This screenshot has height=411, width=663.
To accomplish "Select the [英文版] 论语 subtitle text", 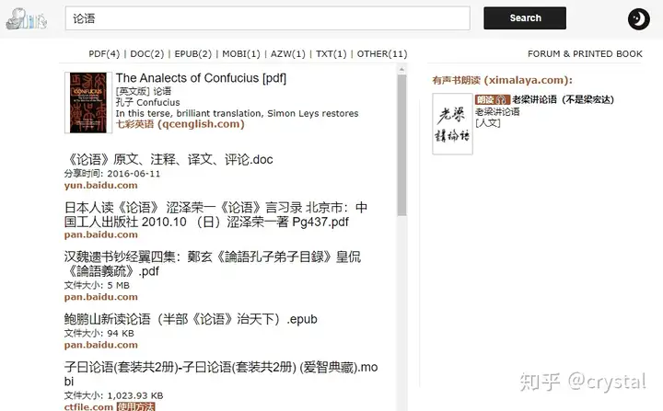I will [144, 91].
